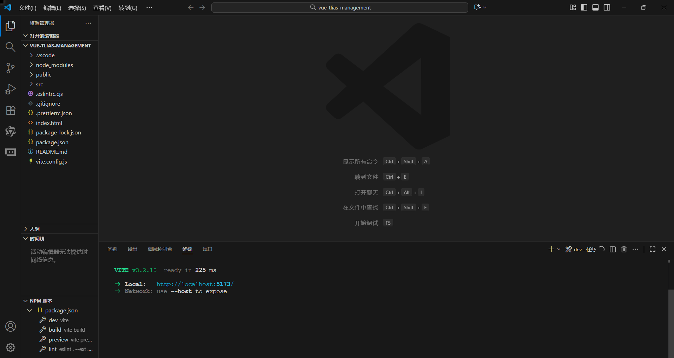Switch to the 调试控制台 tab
Image resolution: width=674 pixels, height=358 pixels.
pyautogui.click(x=160, y=249)
